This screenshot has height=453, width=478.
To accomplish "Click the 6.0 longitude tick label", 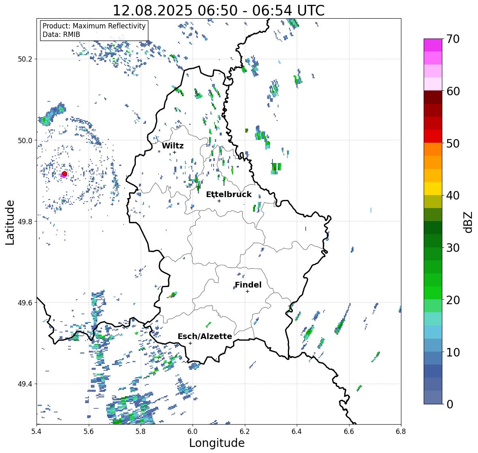I will point(193,432).
